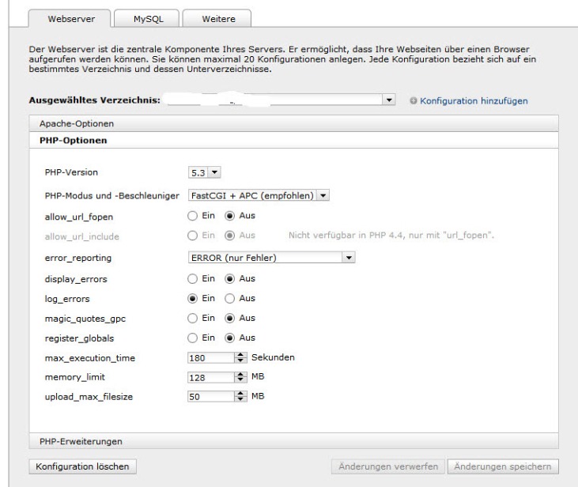The height and width of the screenshot is (487, 578).
Task: Turn display_errors on via Ein radio
Action: [x=192, y=279]
